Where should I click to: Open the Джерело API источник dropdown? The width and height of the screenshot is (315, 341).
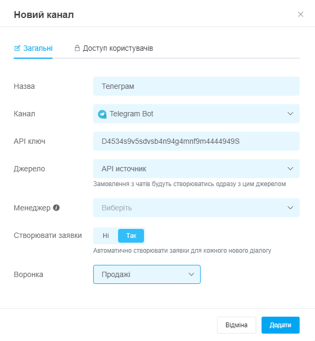[x=196, y=169]
